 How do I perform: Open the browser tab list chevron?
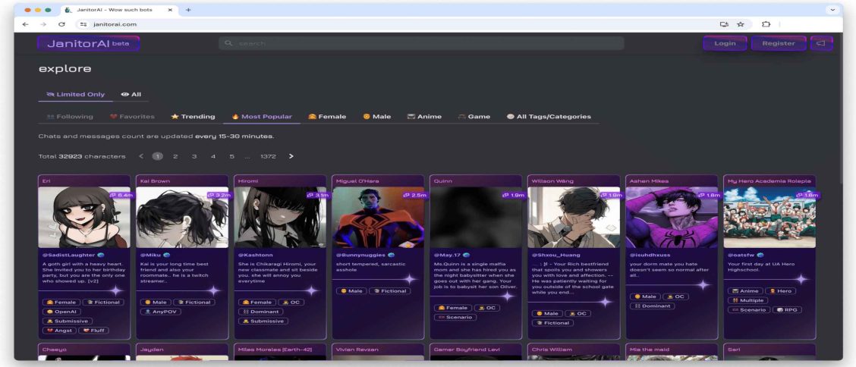(x=834, y=9)
